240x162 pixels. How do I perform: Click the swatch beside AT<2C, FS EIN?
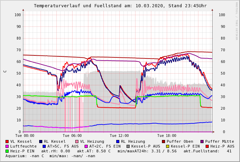coord(86,146)
